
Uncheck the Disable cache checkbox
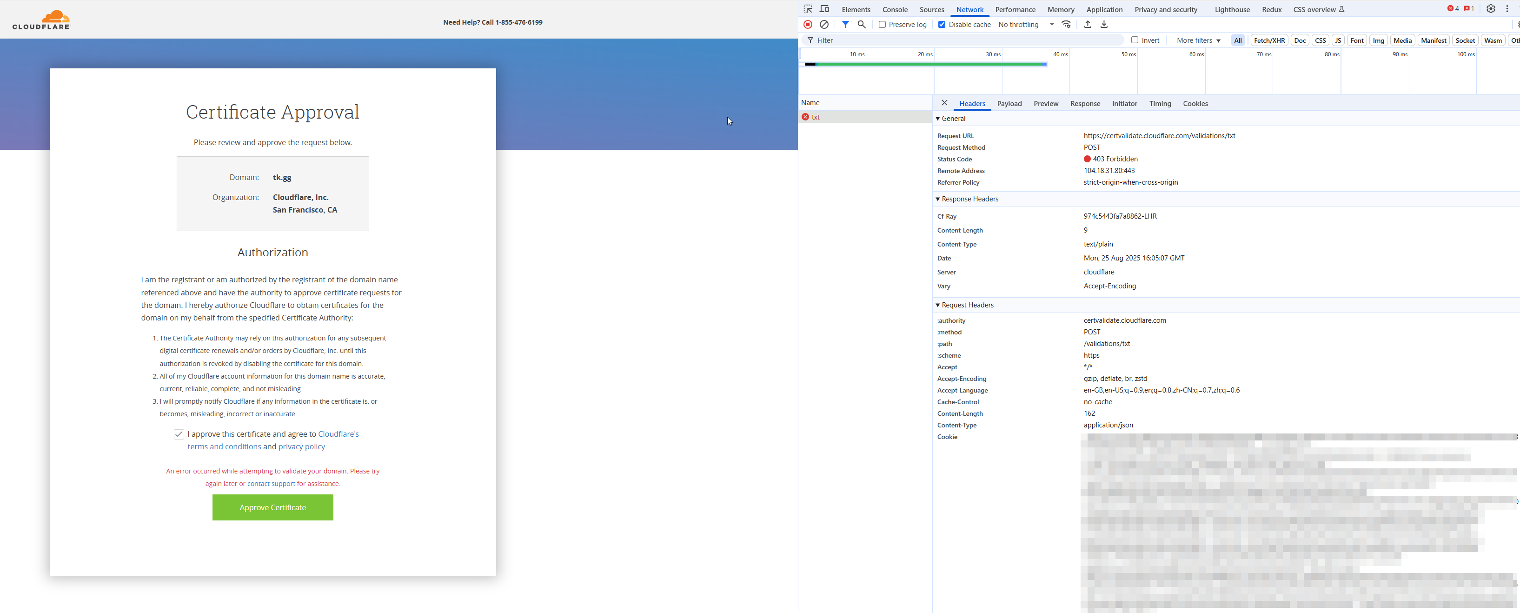click(x=942, y=25)
